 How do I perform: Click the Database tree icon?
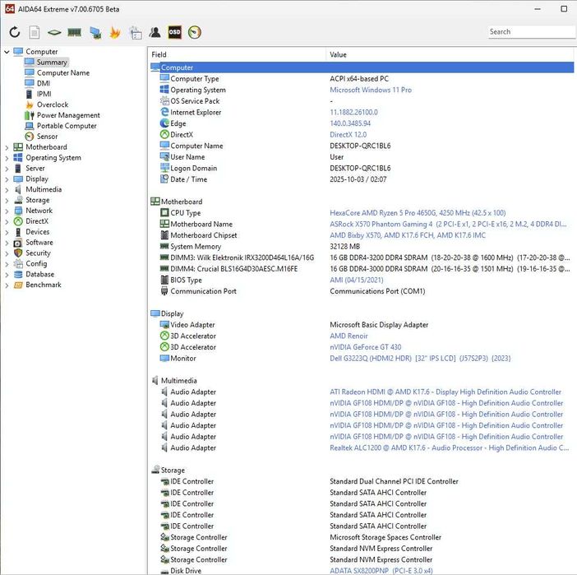[18, 274]
